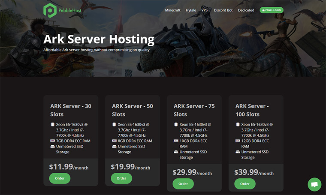
Task: Click the $29.99/month price
Action: pyautogui.click(x=192, y=172)
